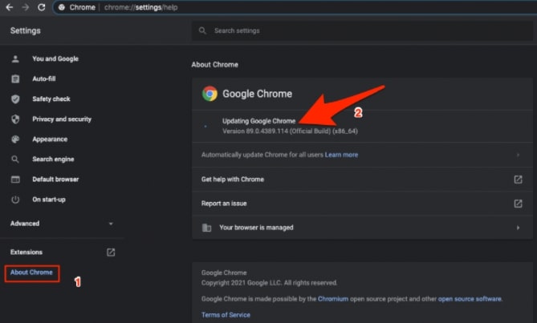Click the Settings title text
537x323 pixels.
(26, 30)
